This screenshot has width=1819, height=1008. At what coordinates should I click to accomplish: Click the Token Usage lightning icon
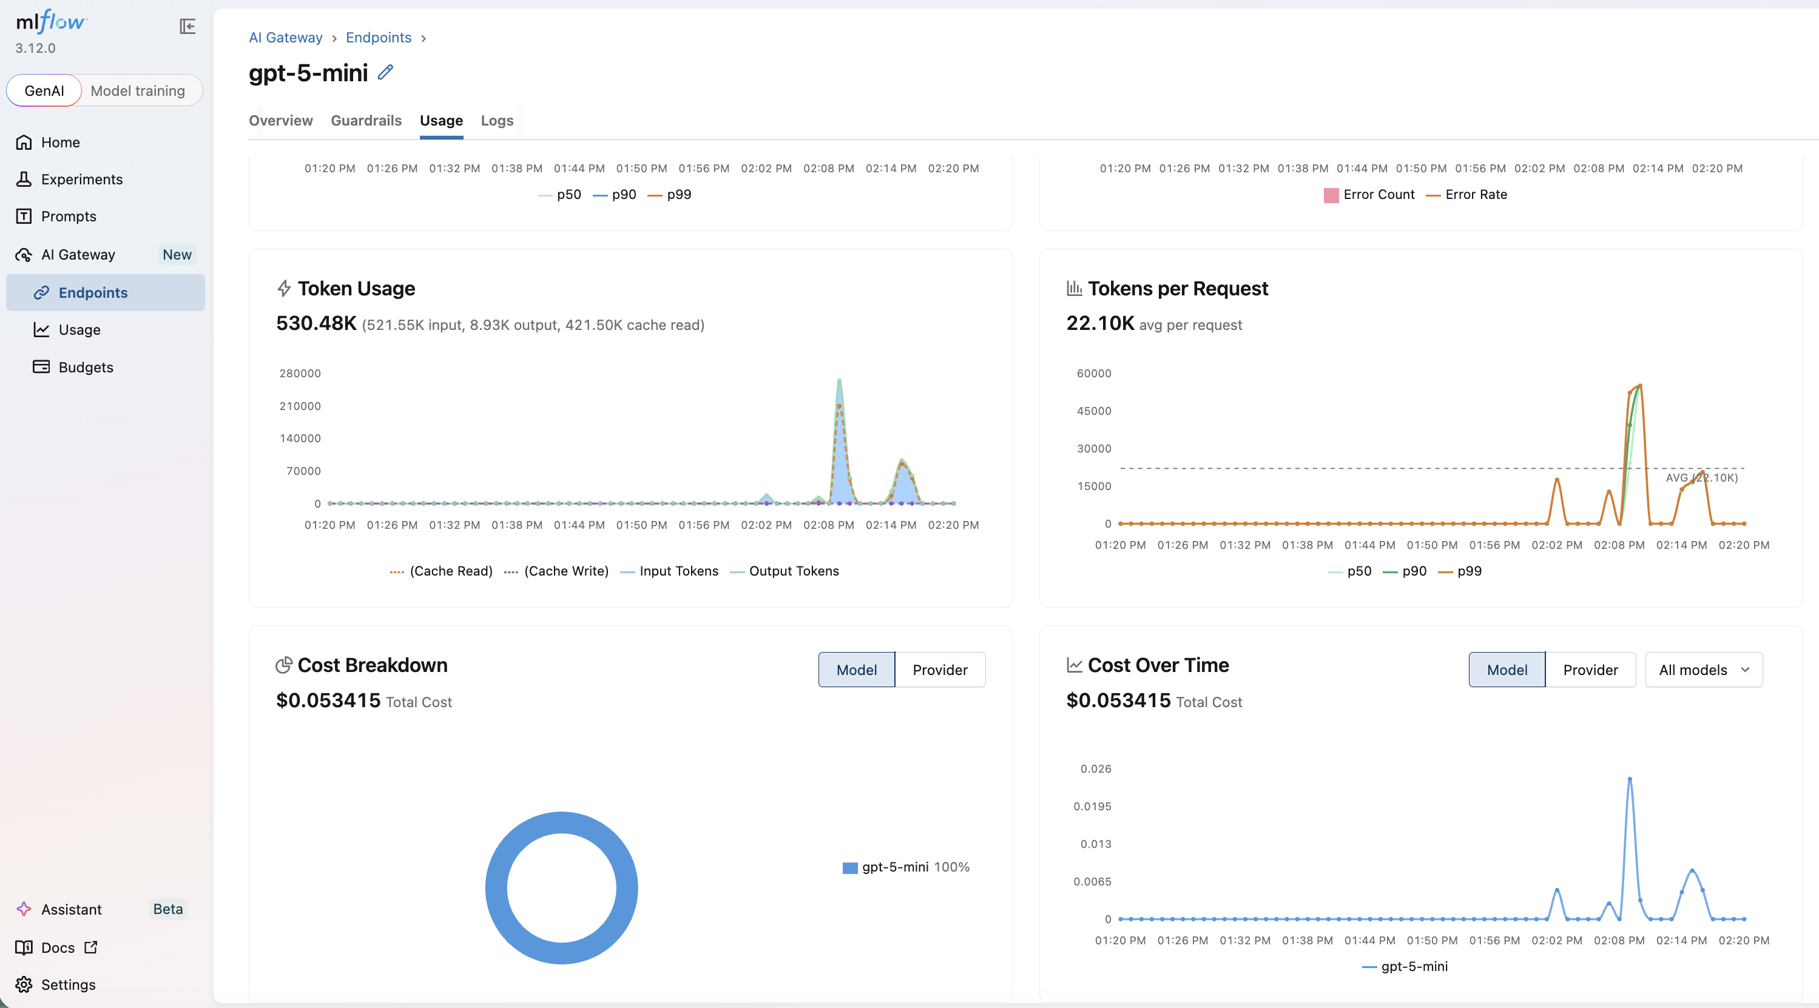point(284,289)
